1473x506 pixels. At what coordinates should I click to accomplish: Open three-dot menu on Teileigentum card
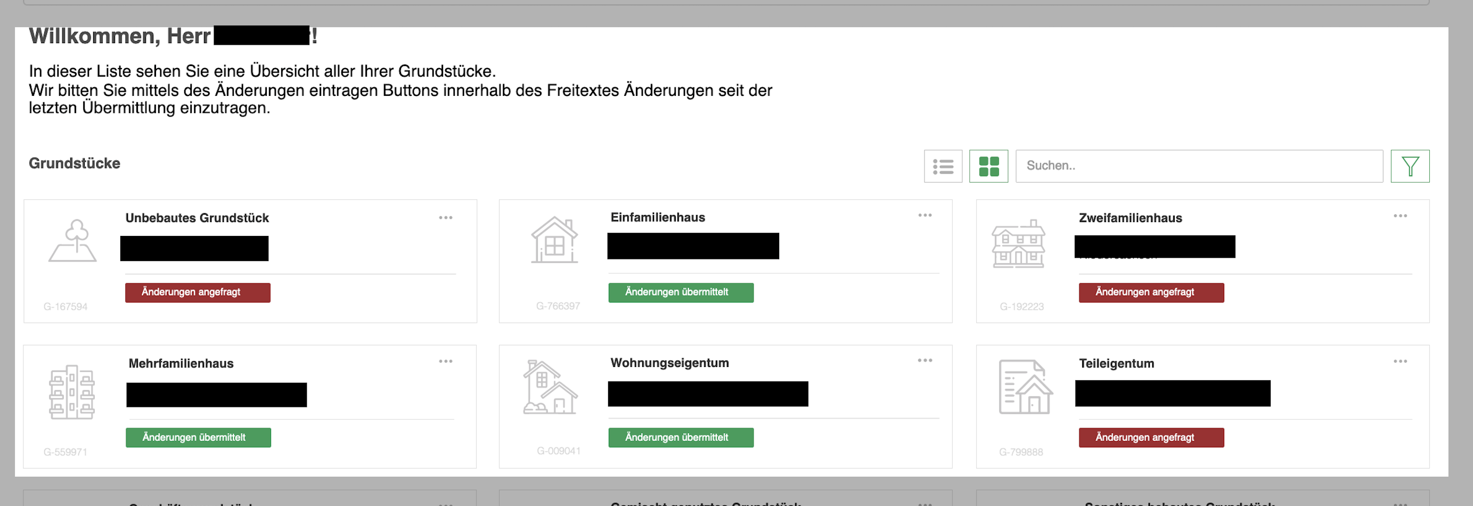click(x=1400, y=361)
